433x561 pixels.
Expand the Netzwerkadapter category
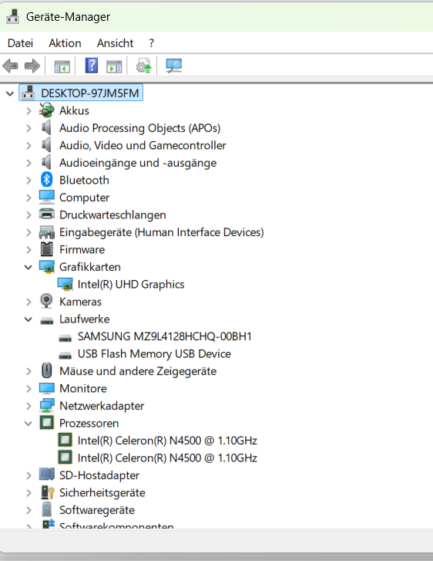point(29,407)
